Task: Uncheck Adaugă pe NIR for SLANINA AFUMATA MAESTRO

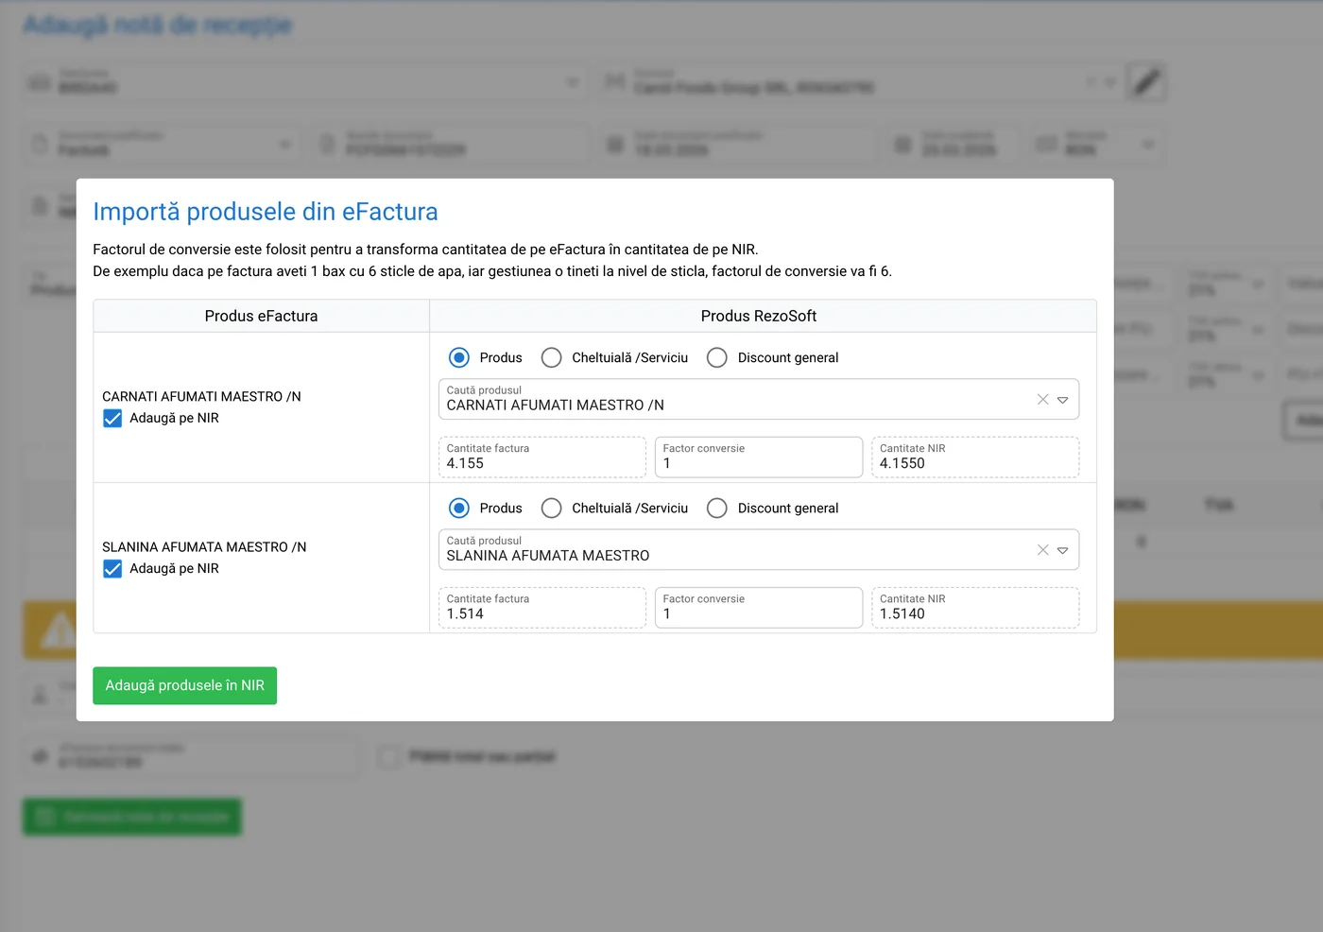Action: tap(112, 568)
